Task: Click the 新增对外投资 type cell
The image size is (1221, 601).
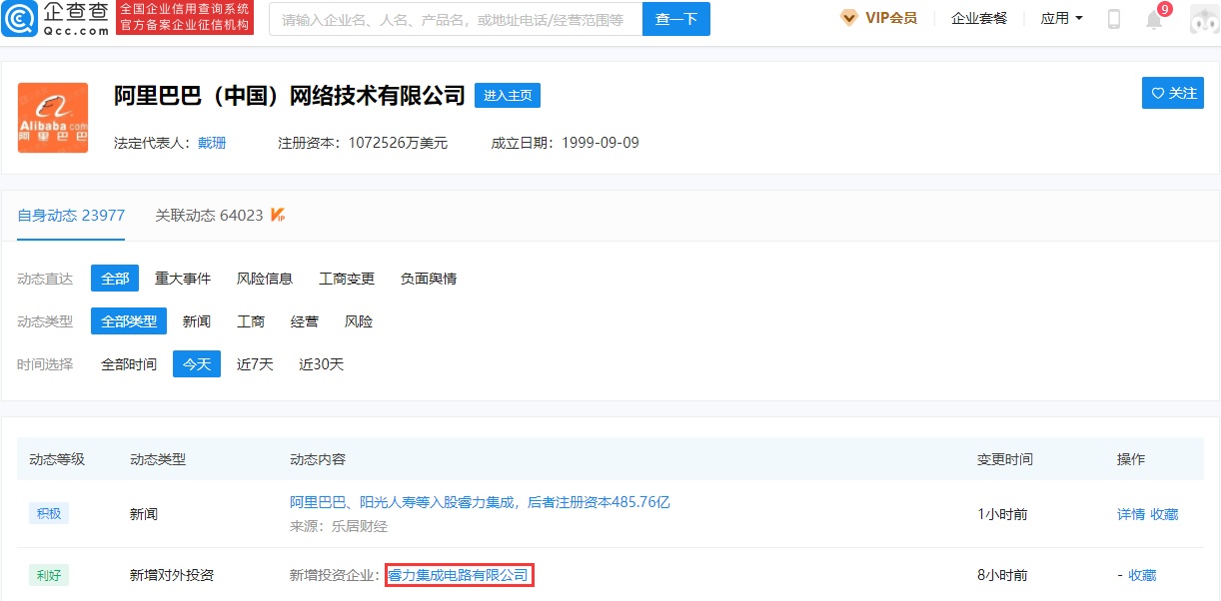Action: point(172,575)
